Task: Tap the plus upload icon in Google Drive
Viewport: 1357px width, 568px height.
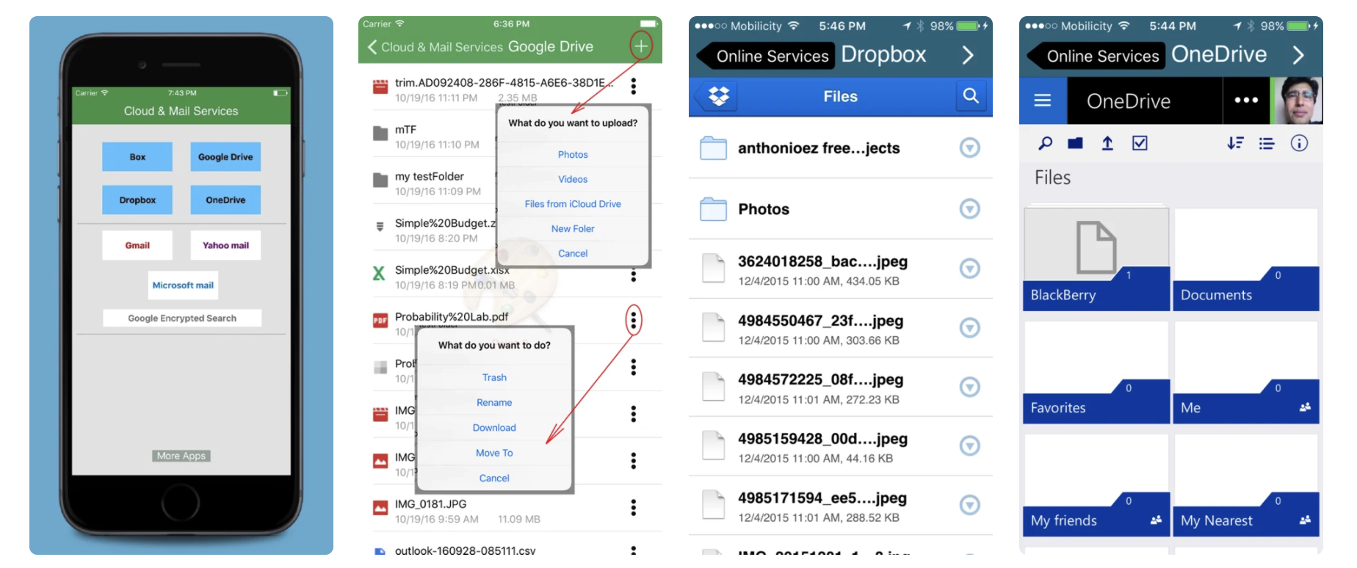Action: tap(640, 46)
